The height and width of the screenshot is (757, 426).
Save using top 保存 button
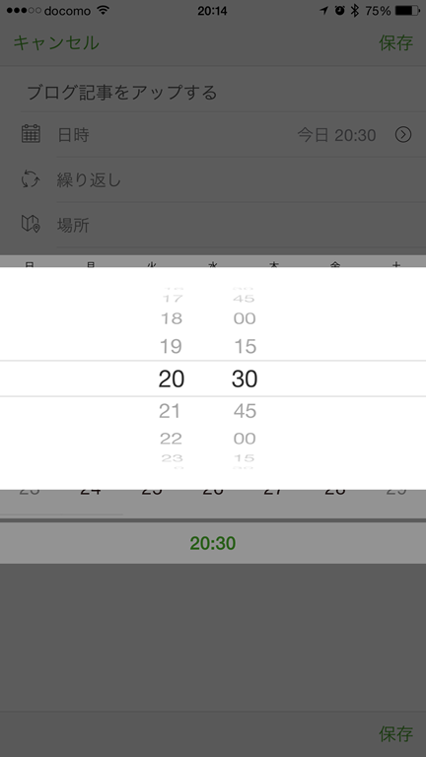[x=396, y=42]
